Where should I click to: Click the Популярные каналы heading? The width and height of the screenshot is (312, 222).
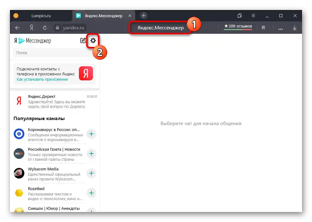click(x=39, y=119)
